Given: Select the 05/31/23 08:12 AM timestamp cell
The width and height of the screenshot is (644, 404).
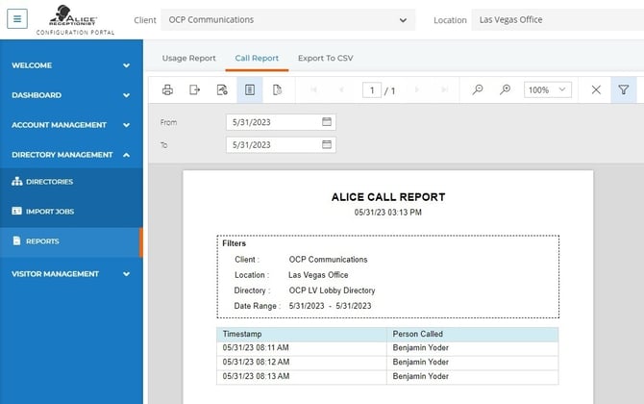Looking at the screenshot, I should pos(302,363).
